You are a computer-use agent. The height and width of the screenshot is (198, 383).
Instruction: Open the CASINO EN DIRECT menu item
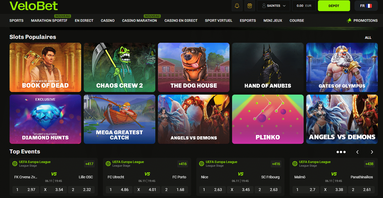[x=181, y=20]
